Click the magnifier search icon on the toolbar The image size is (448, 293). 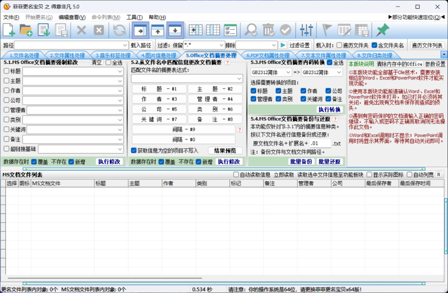point(251,30)
